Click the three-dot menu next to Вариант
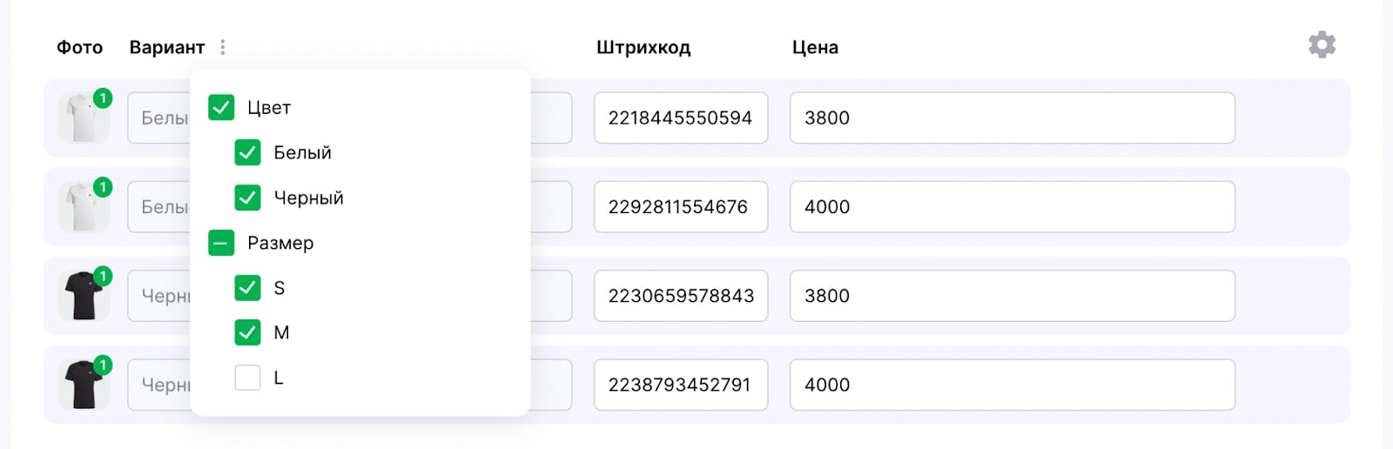 (223, 47)
